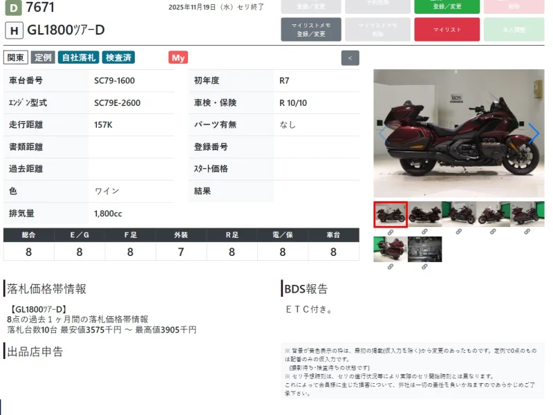Click the 電/保 score header
Screen dimensions: 553x415
point(283,235)
